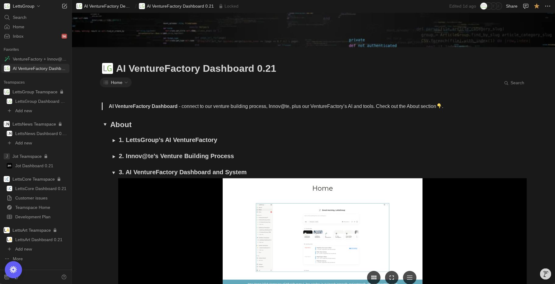Click the purple floating sunburst button
The height and width of the screenshot is (284, 555).
tap(13, 270)
